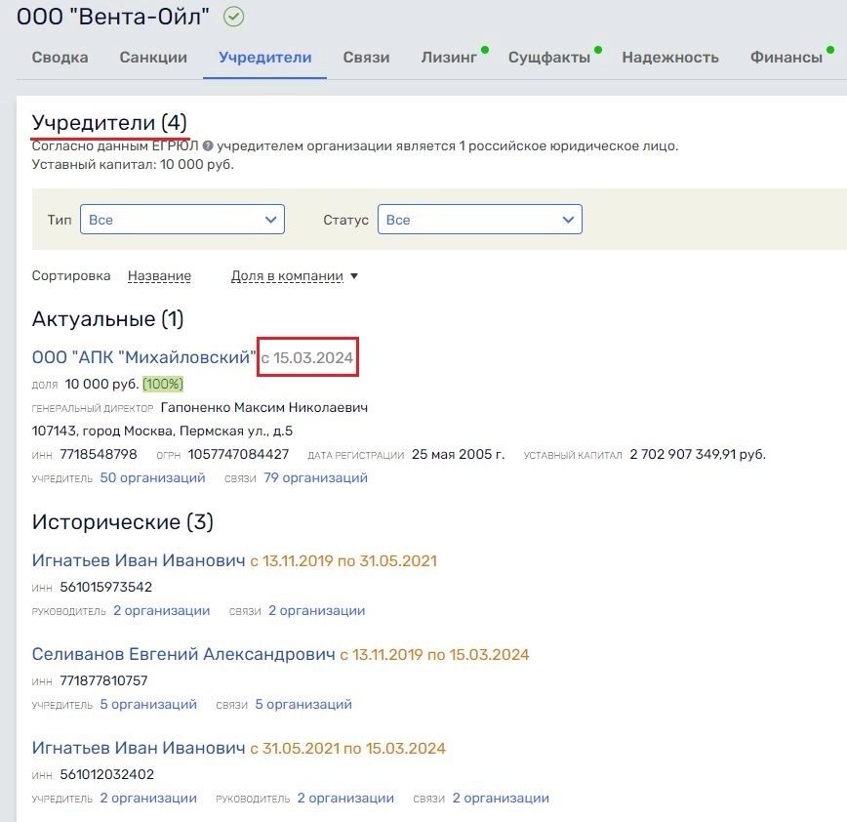Open Селиванов Евгений Александрович profile
Image resolution: width=847 pixels, height=822 pixels.
(183, 654)
